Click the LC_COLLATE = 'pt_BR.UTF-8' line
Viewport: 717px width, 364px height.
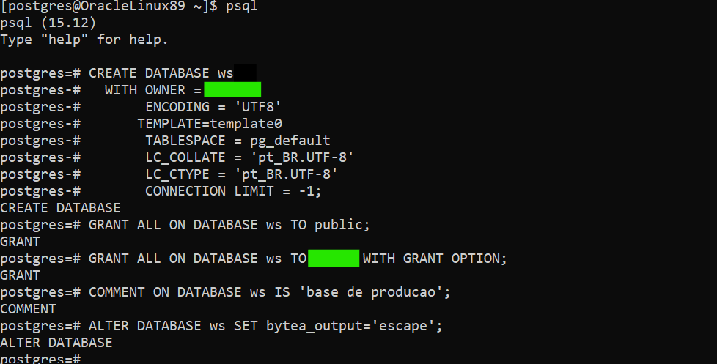249,157
